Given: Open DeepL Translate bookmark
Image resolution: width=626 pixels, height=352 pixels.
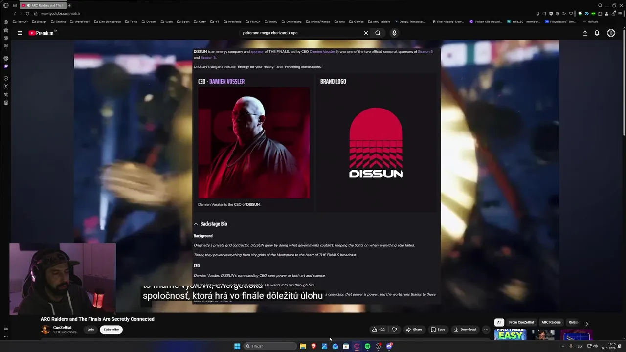Looking at the screenshot, I should pyautogui.click(x=410, y=22).
